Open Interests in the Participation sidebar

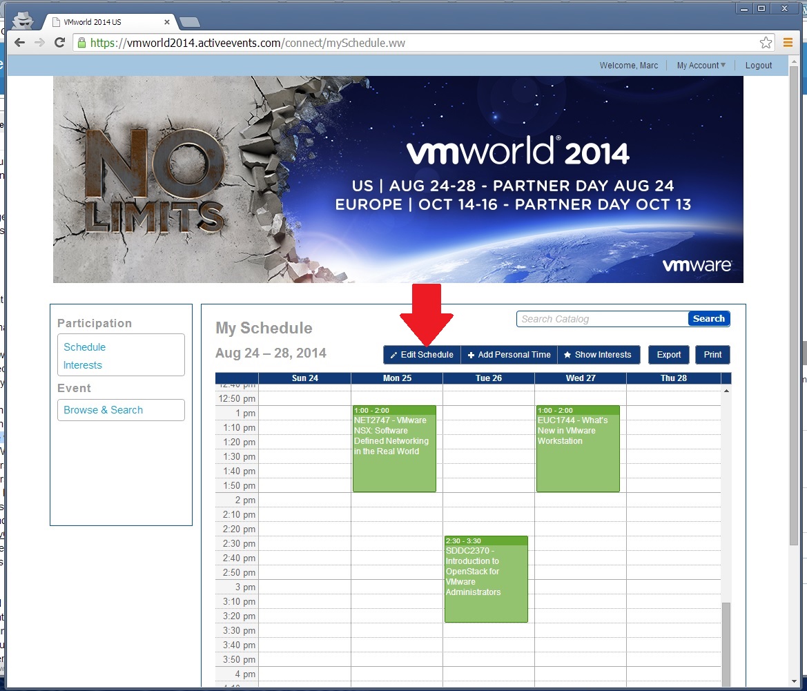83,365
